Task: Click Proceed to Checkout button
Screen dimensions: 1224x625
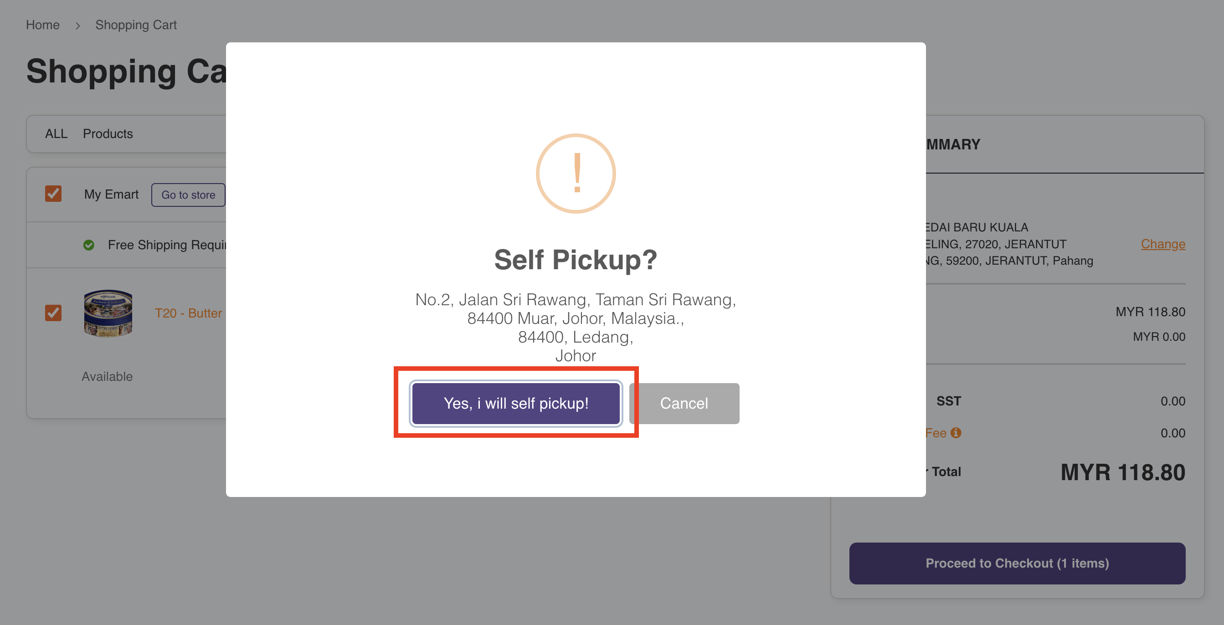Action: click(x=1017, y=563)
